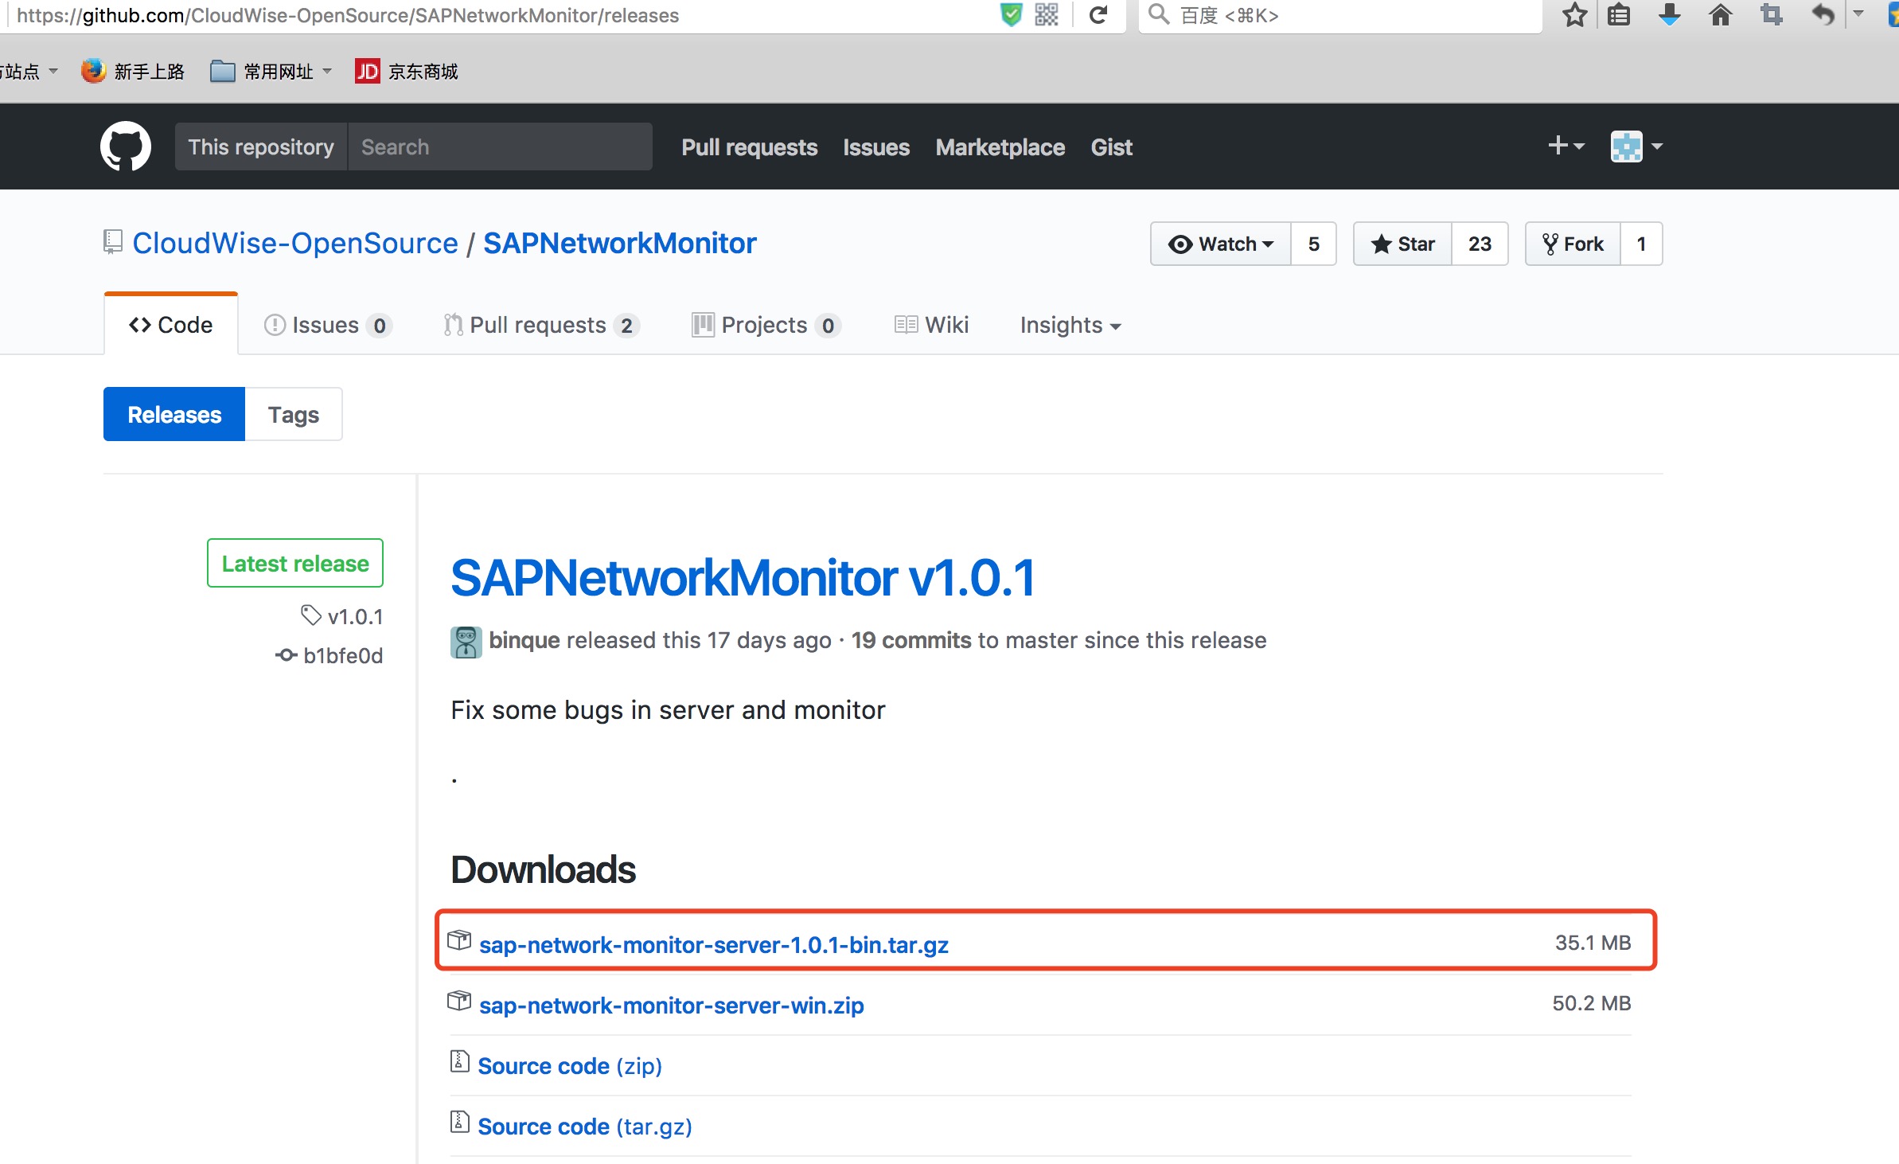Click the browser reload icon

(x=1098, y=15)
